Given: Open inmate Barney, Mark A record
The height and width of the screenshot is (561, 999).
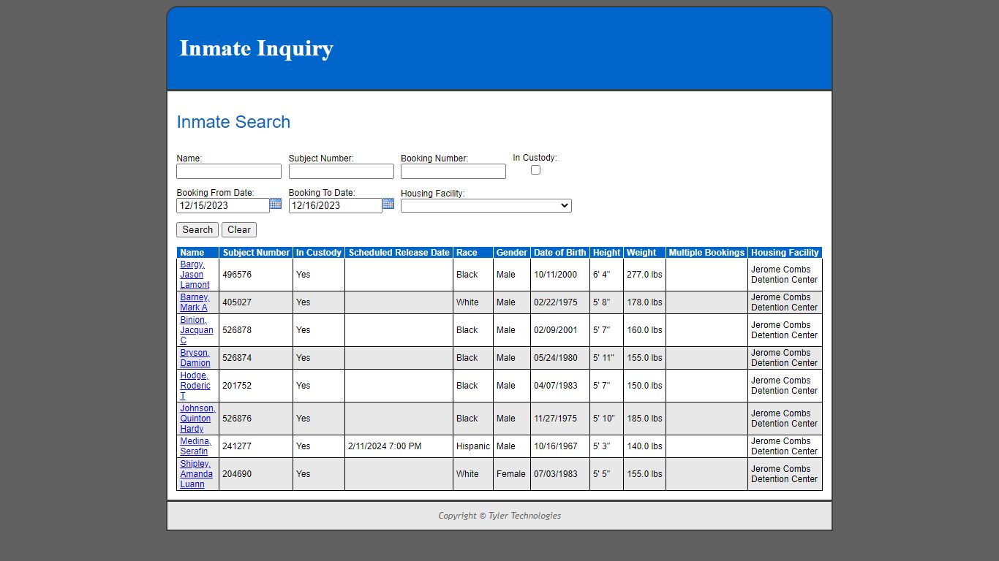Looking at the screenshot, I should click(195, 302).
